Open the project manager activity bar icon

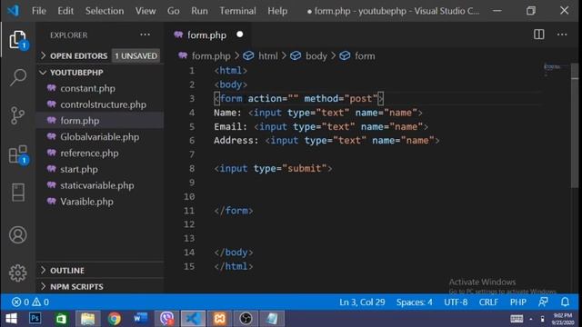click(x=18, y=193)
